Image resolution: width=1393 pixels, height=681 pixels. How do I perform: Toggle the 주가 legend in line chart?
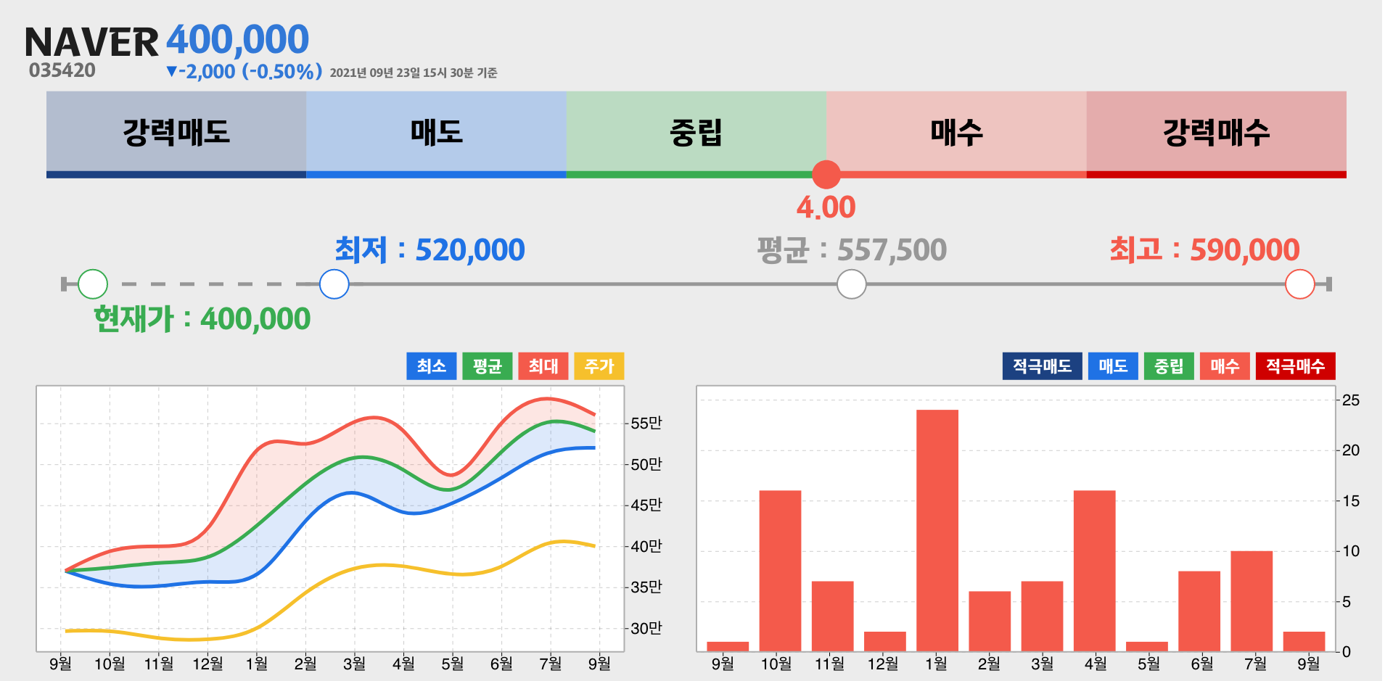point(599,366)
